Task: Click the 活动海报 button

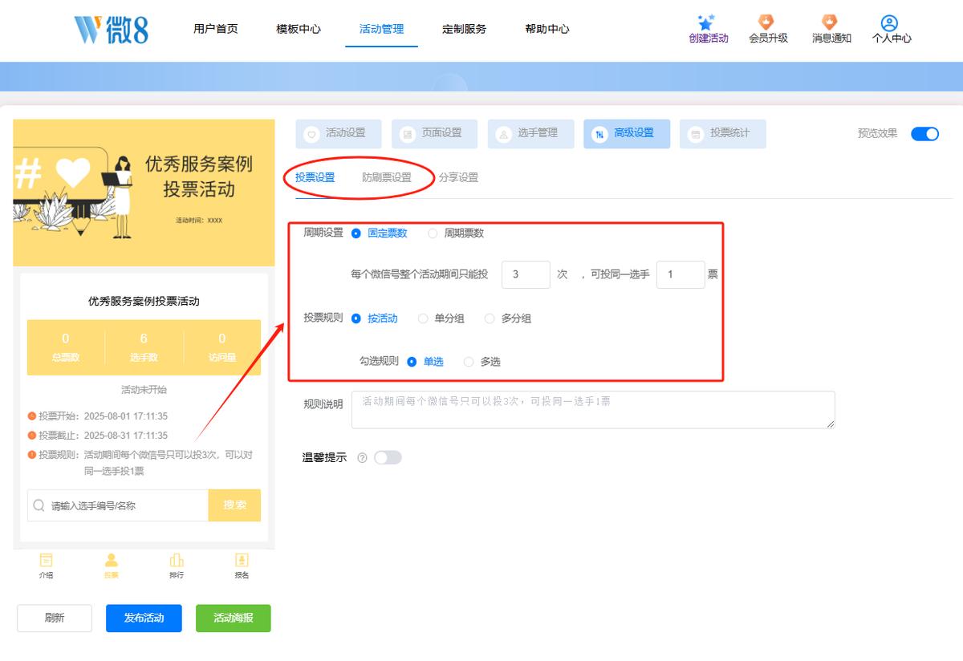Action: 234,618
